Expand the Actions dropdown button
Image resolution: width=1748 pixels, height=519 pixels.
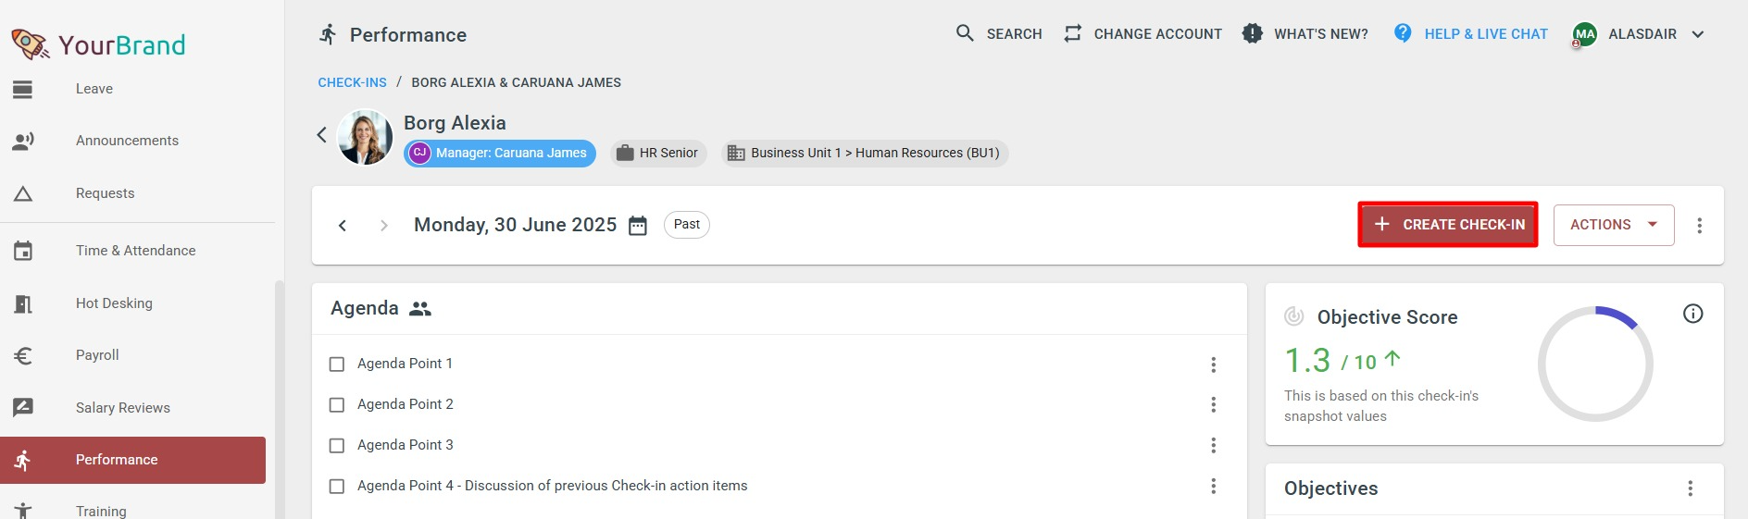[x=1613, y=225]
